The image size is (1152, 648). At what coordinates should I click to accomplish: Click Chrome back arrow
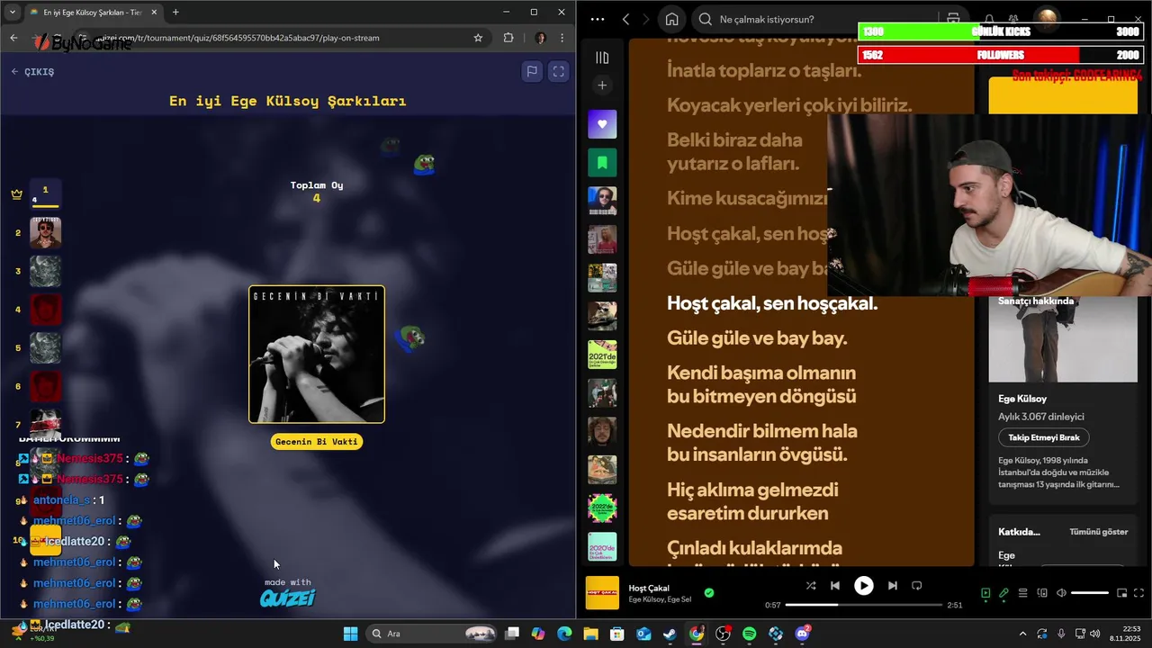click(x=13, y=38)
